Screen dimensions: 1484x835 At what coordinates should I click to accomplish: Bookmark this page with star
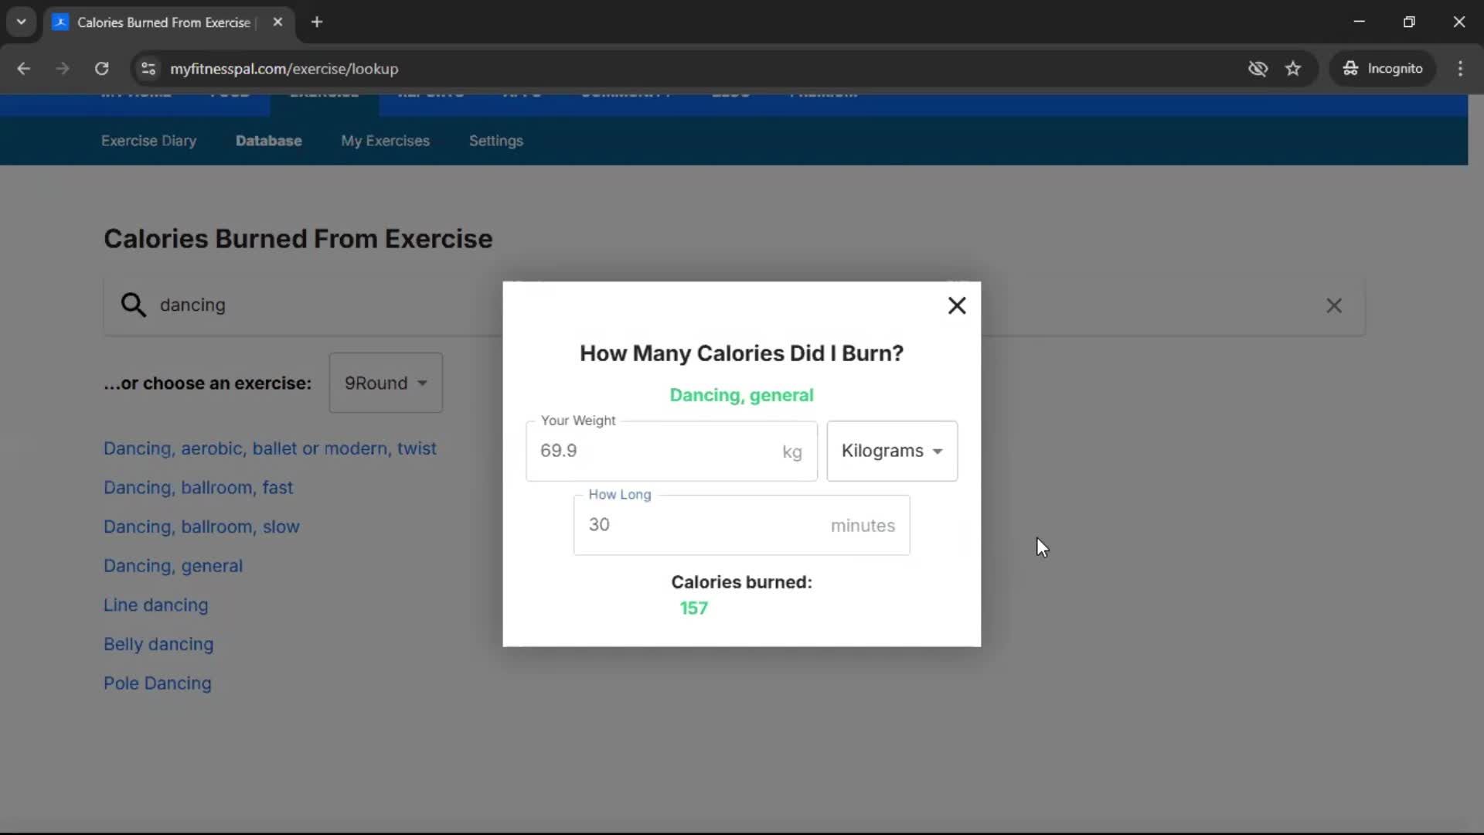(1293, 69)
